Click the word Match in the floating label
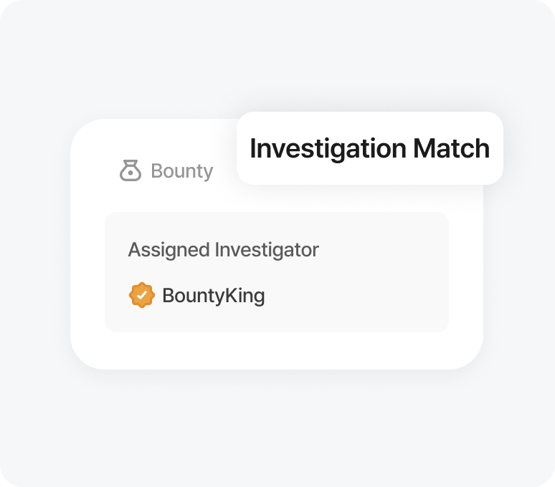The image size is (555, 487). pos(451,148)
